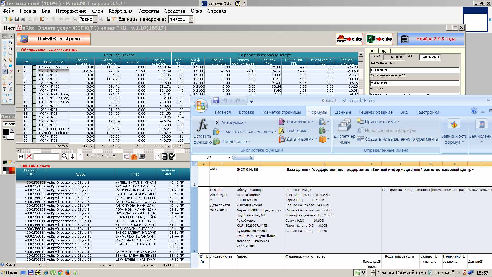Image resolution: width=492 pixels, height=277 pixels.
Task: Click the Print icon in Paint.NET toolbar
Action: [23, 19]
